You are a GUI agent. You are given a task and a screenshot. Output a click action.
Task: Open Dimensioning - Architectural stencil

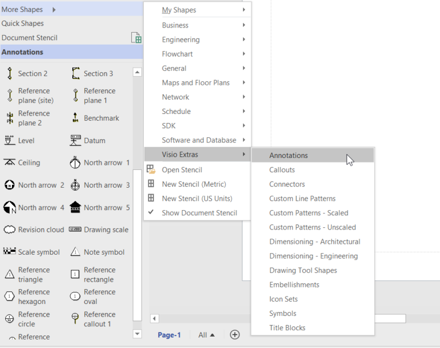tap(313, 242)
